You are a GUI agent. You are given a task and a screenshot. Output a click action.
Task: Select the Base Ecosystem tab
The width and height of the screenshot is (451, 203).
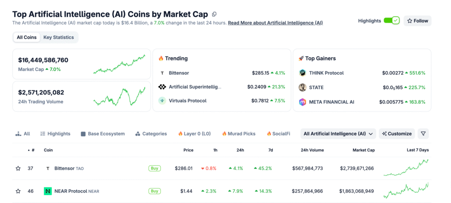(103, 133)
